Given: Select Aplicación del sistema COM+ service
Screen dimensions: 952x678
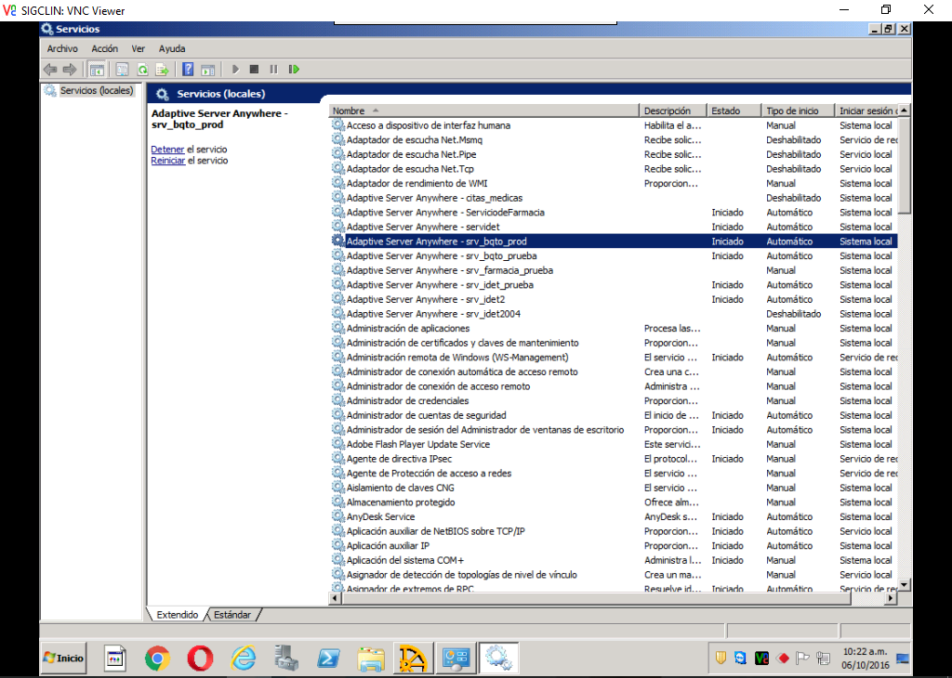Looking at the screenshot, I should tap(614, 560).
